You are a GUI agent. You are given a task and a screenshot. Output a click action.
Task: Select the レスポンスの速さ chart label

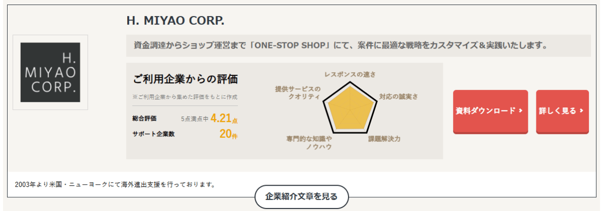349,75
